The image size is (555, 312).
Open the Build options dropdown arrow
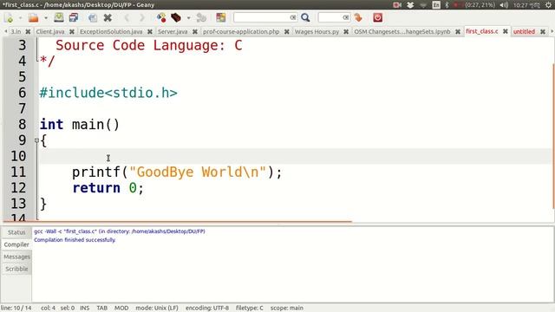[188, 17]
